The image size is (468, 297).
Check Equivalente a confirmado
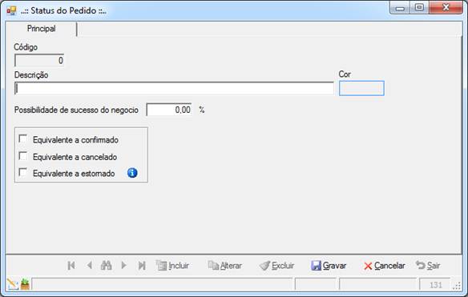(x=22, y=139)
